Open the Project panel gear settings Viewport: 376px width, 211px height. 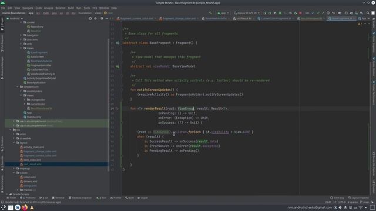pyautogui.click(x=102, y=18)
